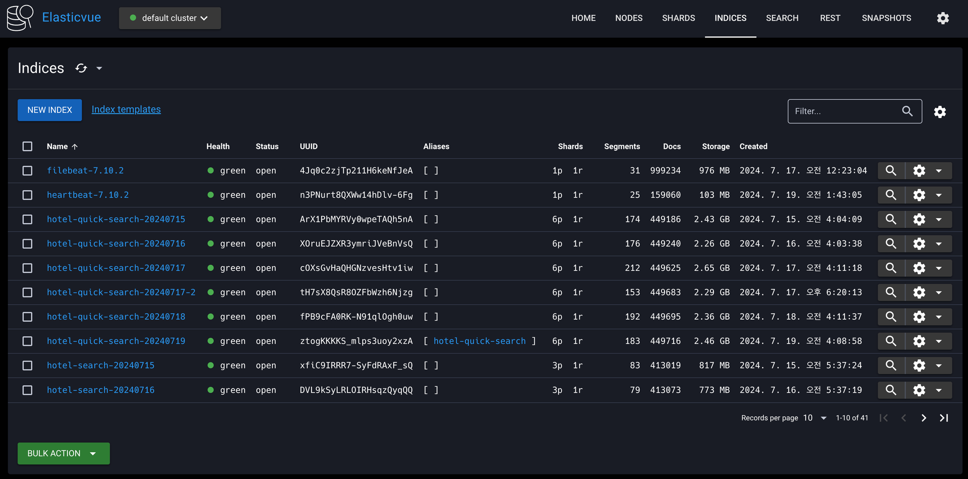Expand auto-refresh options arrow next to reload
This screenshot has height=479, width=968.
pos(99,68)
